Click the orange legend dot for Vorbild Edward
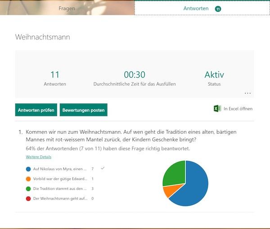The width and height of the screenshot is (270, 229). [29, 179]
